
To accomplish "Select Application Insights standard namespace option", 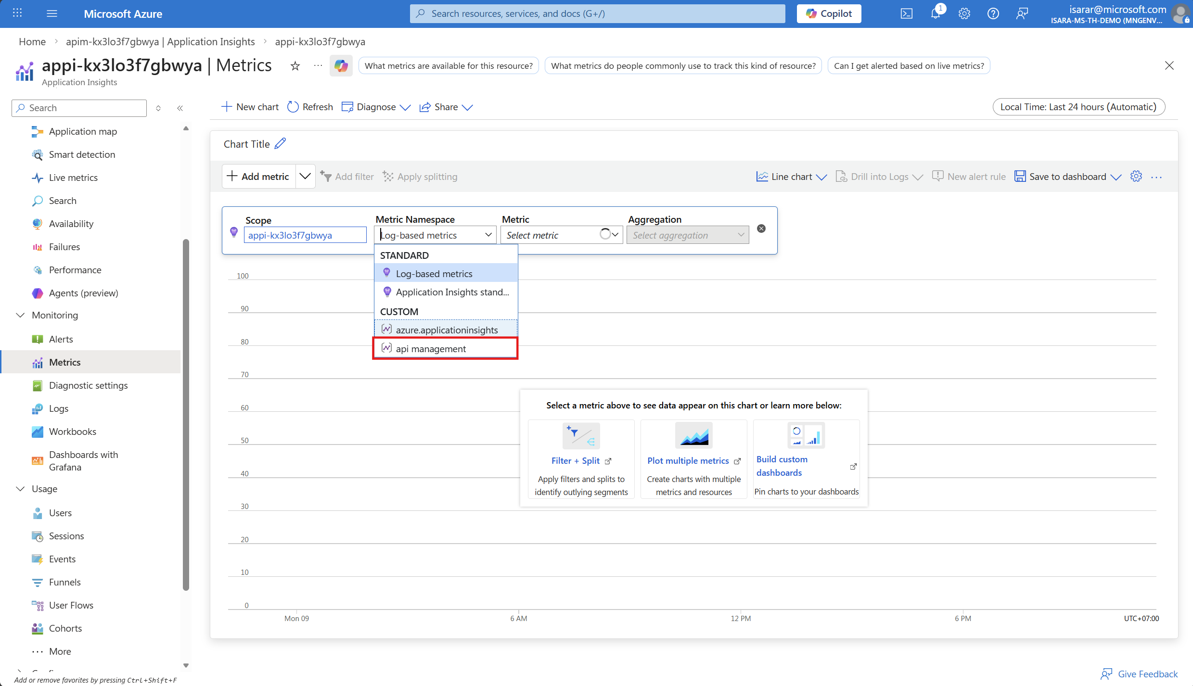I will (x=446, y=292).
